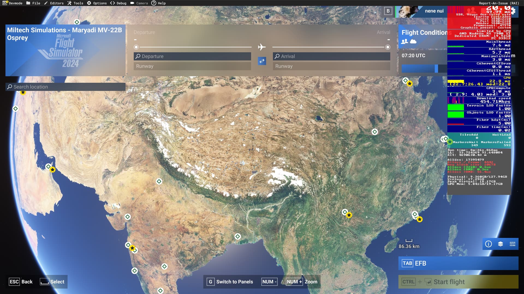Select the airport marker on the far left map edge

pyautogui.click(x=16, y=109)
